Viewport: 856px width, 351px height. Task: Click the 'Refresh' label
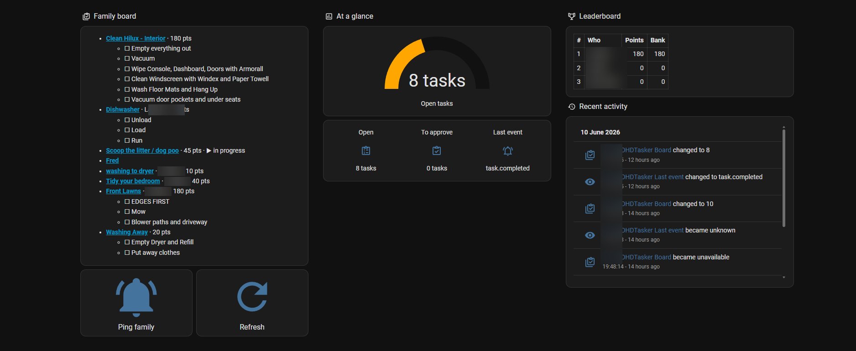pyautogui.click(x=252, y=327)
